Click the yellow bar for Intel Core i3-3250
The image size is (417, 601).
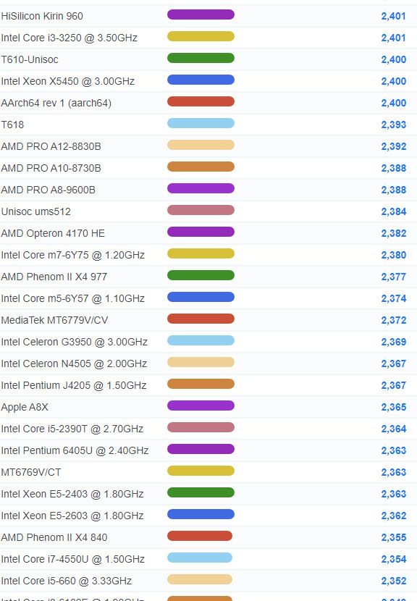201,36
